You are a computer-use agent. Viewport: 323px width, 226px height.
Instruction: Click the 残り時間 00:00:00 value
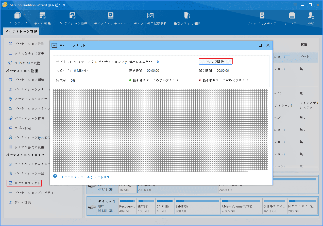click(223, 71)
